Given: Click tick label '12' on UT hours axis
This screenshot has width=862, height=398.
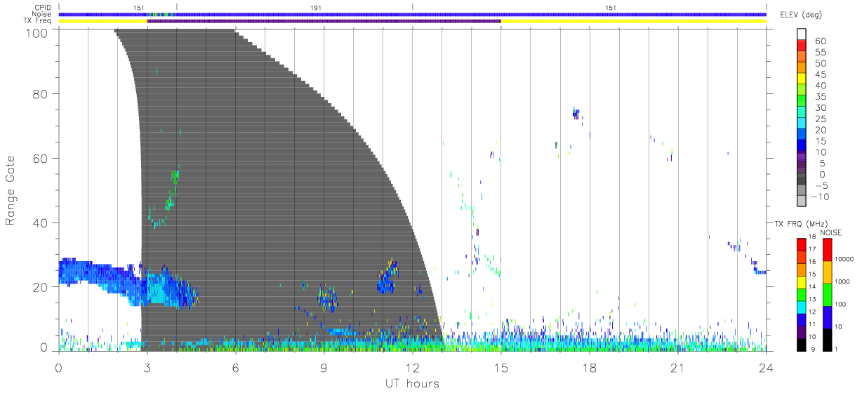Looking at the screenshot, I should click(412, 367).
